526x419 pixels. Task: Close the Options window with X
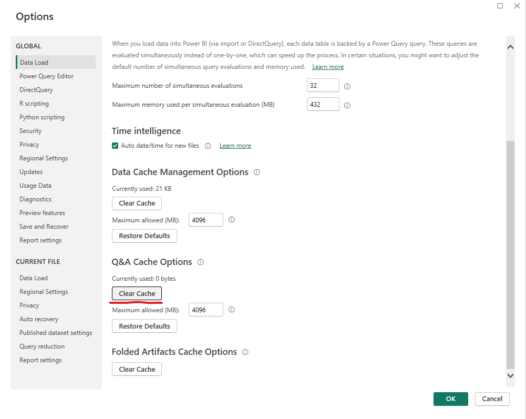coord(517,6)
